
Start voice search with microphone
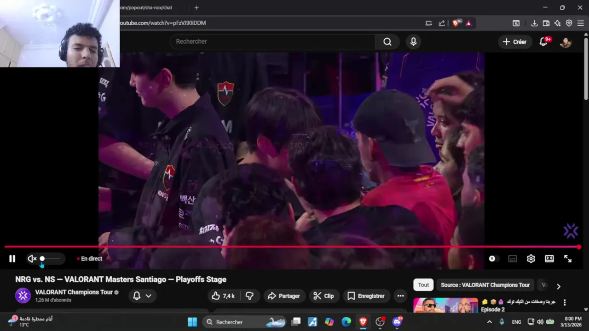click(413, 42)
